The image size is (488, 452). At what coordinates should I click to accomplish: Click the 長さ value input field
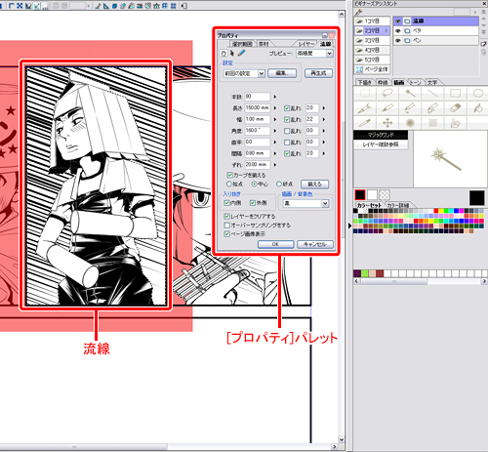coord(257,108)
